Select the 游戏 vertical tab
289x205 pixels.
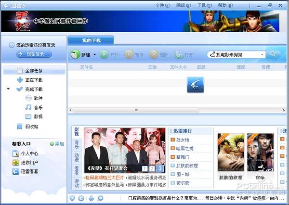pyautogui.click(x=77, y=183)
